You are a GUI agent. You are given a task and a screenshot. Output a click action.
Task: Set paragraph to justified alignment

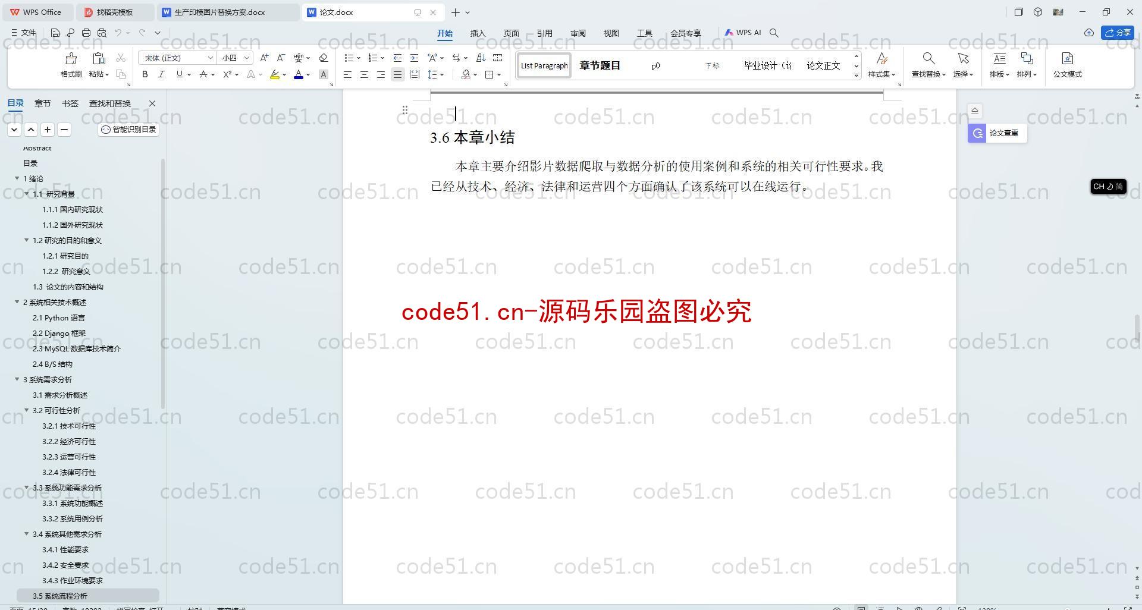[397, 74]
